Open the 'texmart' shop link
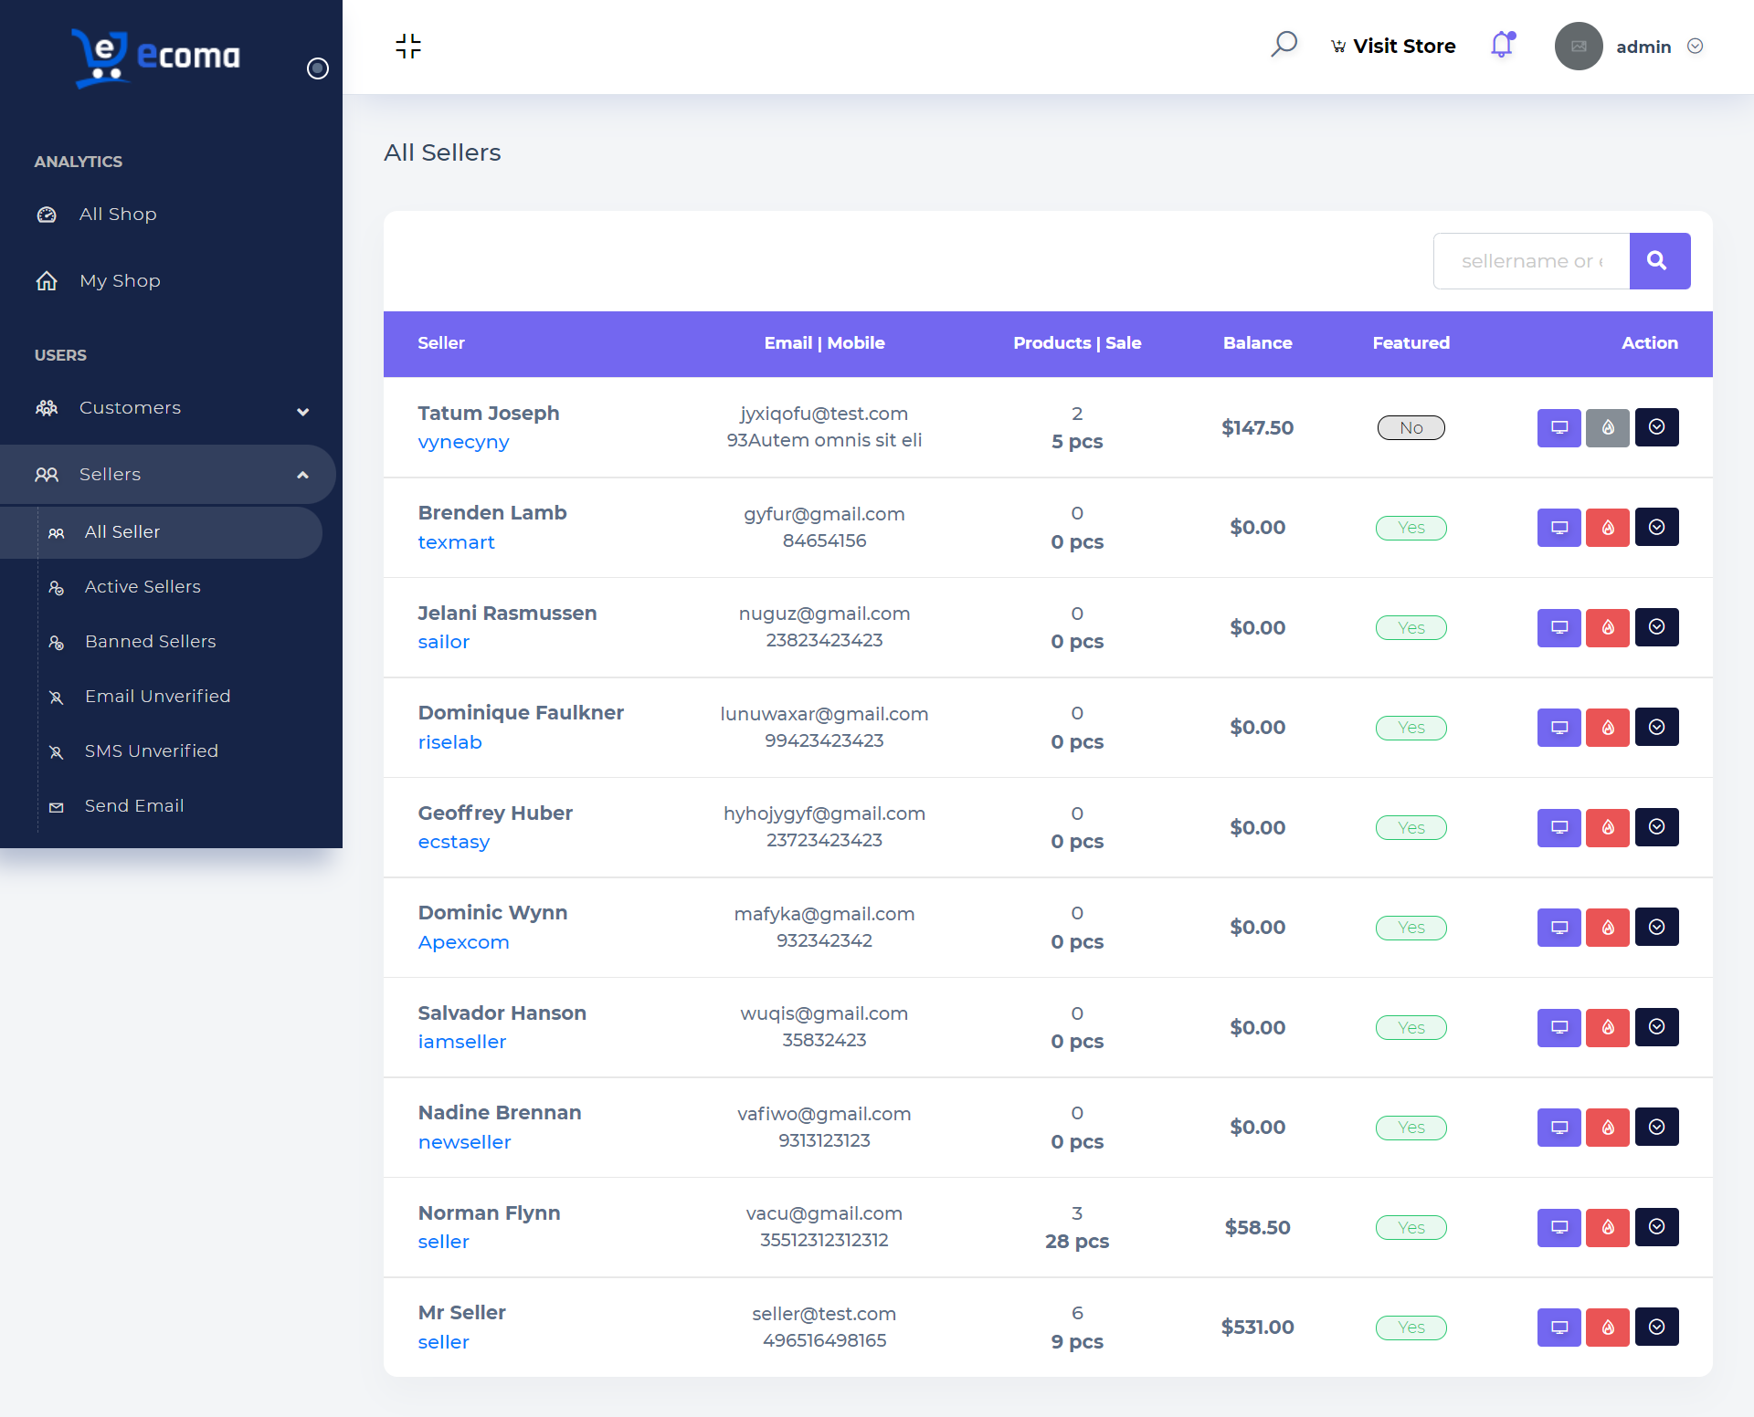 click(x=456, y=542)
